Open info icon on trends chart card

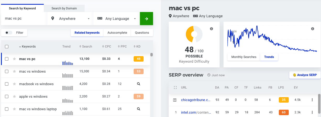(312, 29)
